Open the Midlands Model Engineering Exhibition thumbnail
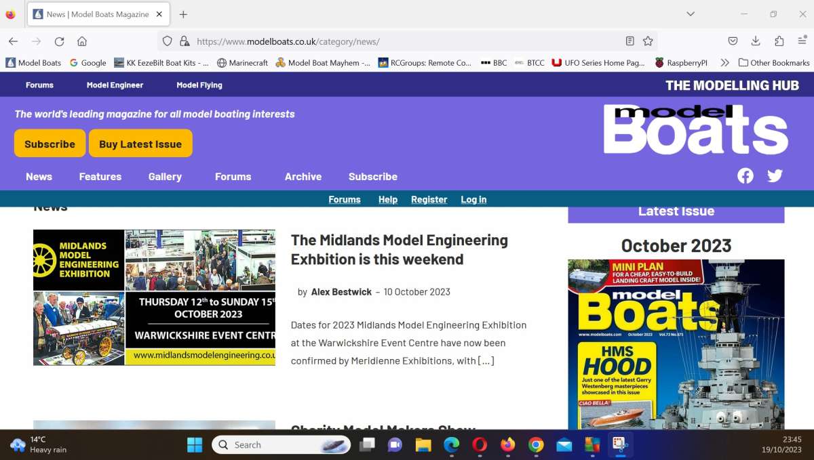This screenshot has width=814, height=460. click(154, 297)
